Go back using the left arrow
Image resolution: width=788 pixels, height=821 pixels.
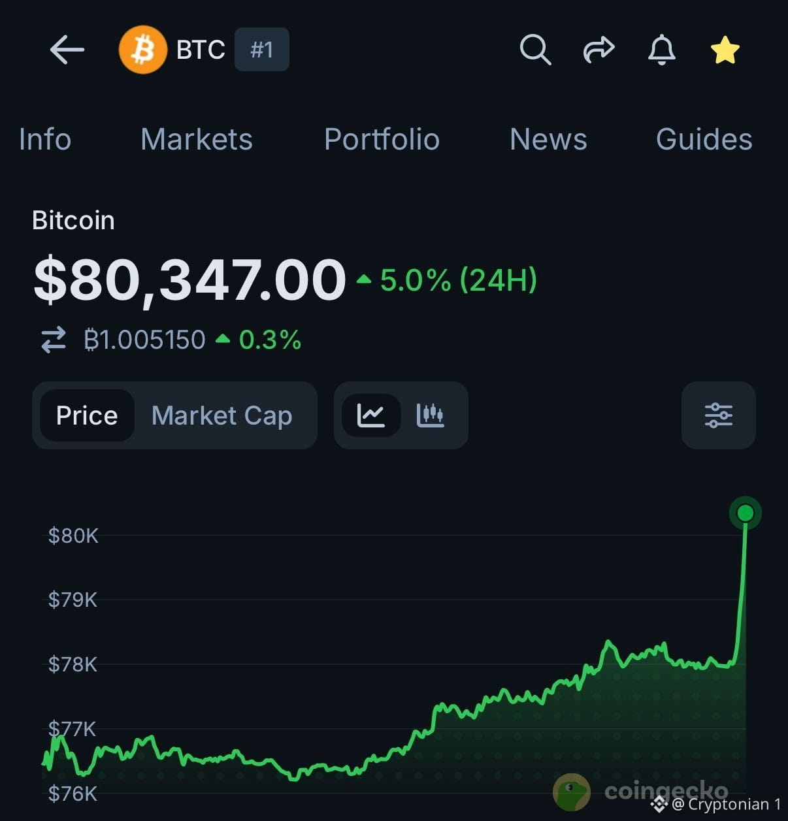pyautogui.click(x=67, y=50)
